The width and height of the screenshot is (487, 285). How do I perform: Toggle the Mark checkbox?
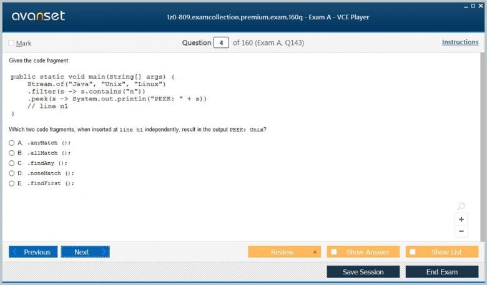11,43
